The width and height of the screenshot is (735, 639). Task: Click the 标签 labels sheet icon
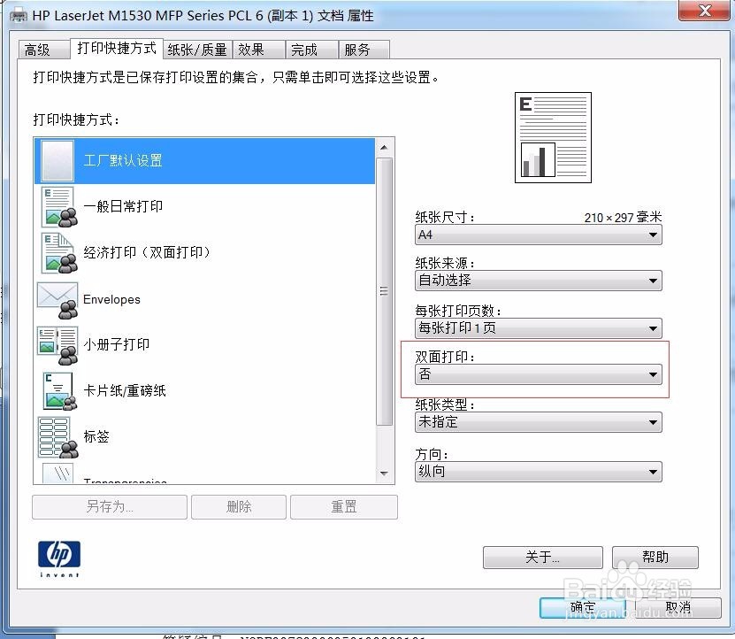tap(57, 437)
